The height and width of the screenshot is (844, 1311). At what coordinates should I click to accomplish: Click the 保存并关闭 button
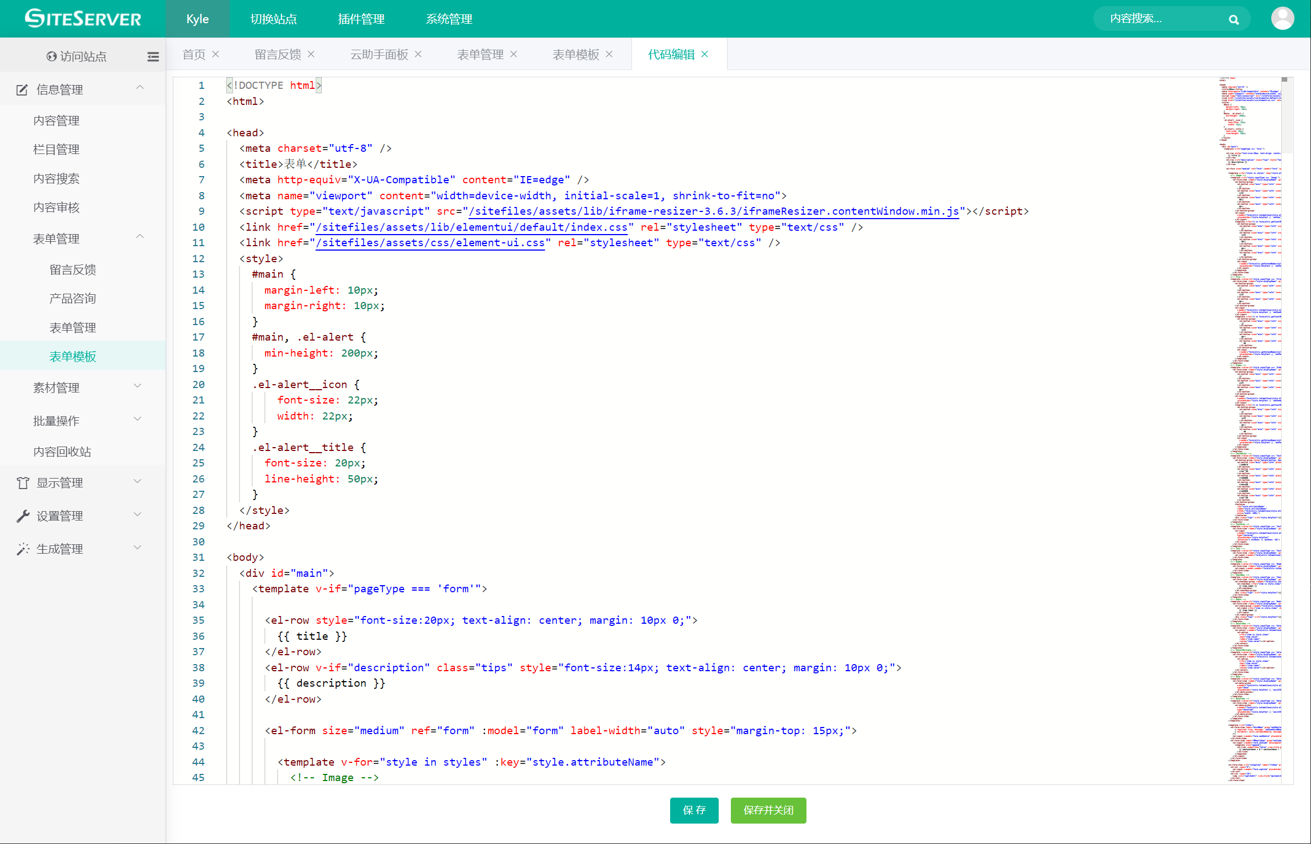[x=768, y=810]
